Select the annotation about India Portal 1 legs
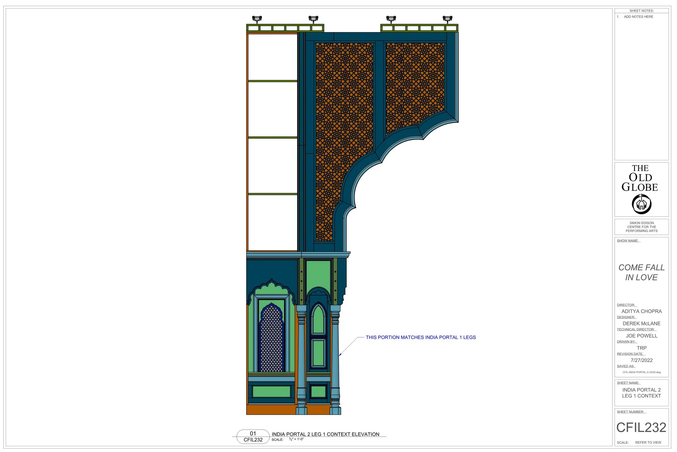This screenshot has height=452, width=677. pos(421,337)
